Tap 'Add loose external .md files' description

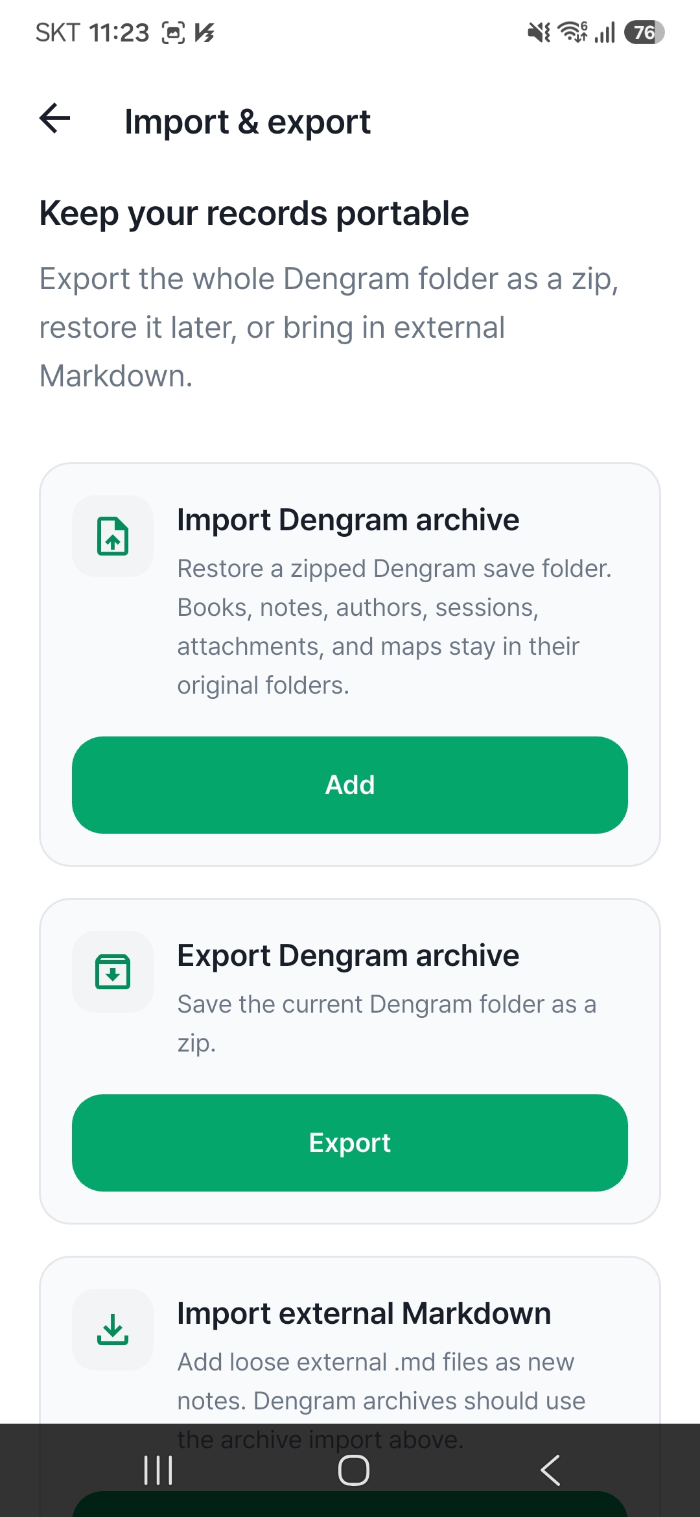(382, 1401)
